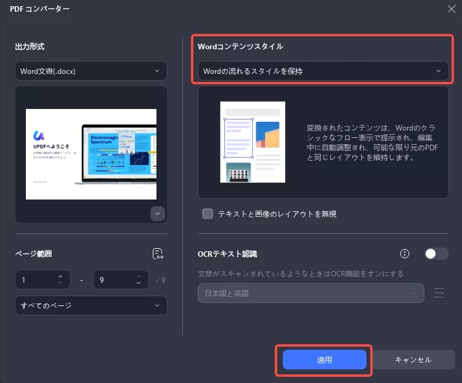The image size is (462, 383).
Task: Open the すべてのページ dropdown
Action: (91, 305)
